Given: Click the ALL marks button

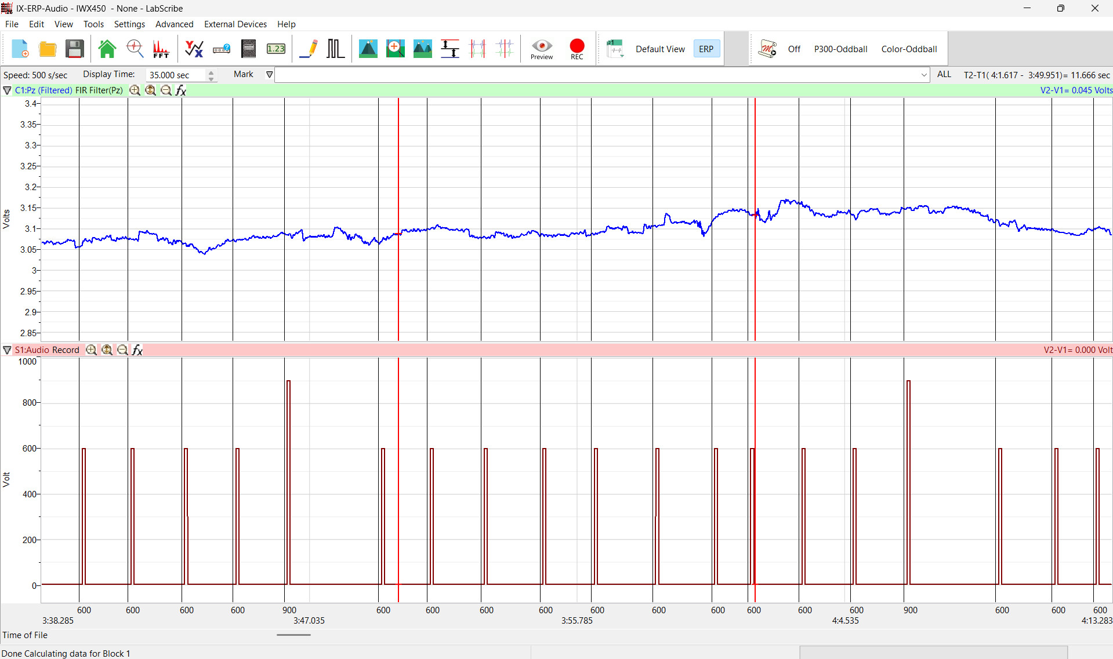Looking at the screenshot, I should coord(944,74).
